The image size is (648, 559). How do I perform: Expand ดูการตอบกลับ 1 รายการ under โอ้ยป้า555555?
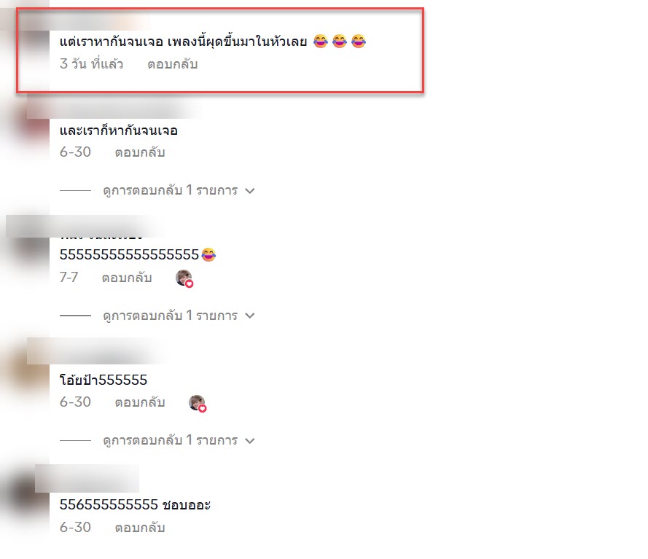tap(179, 440)
